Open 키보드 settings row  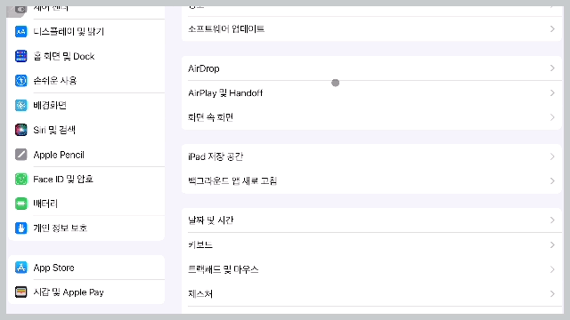372,245
